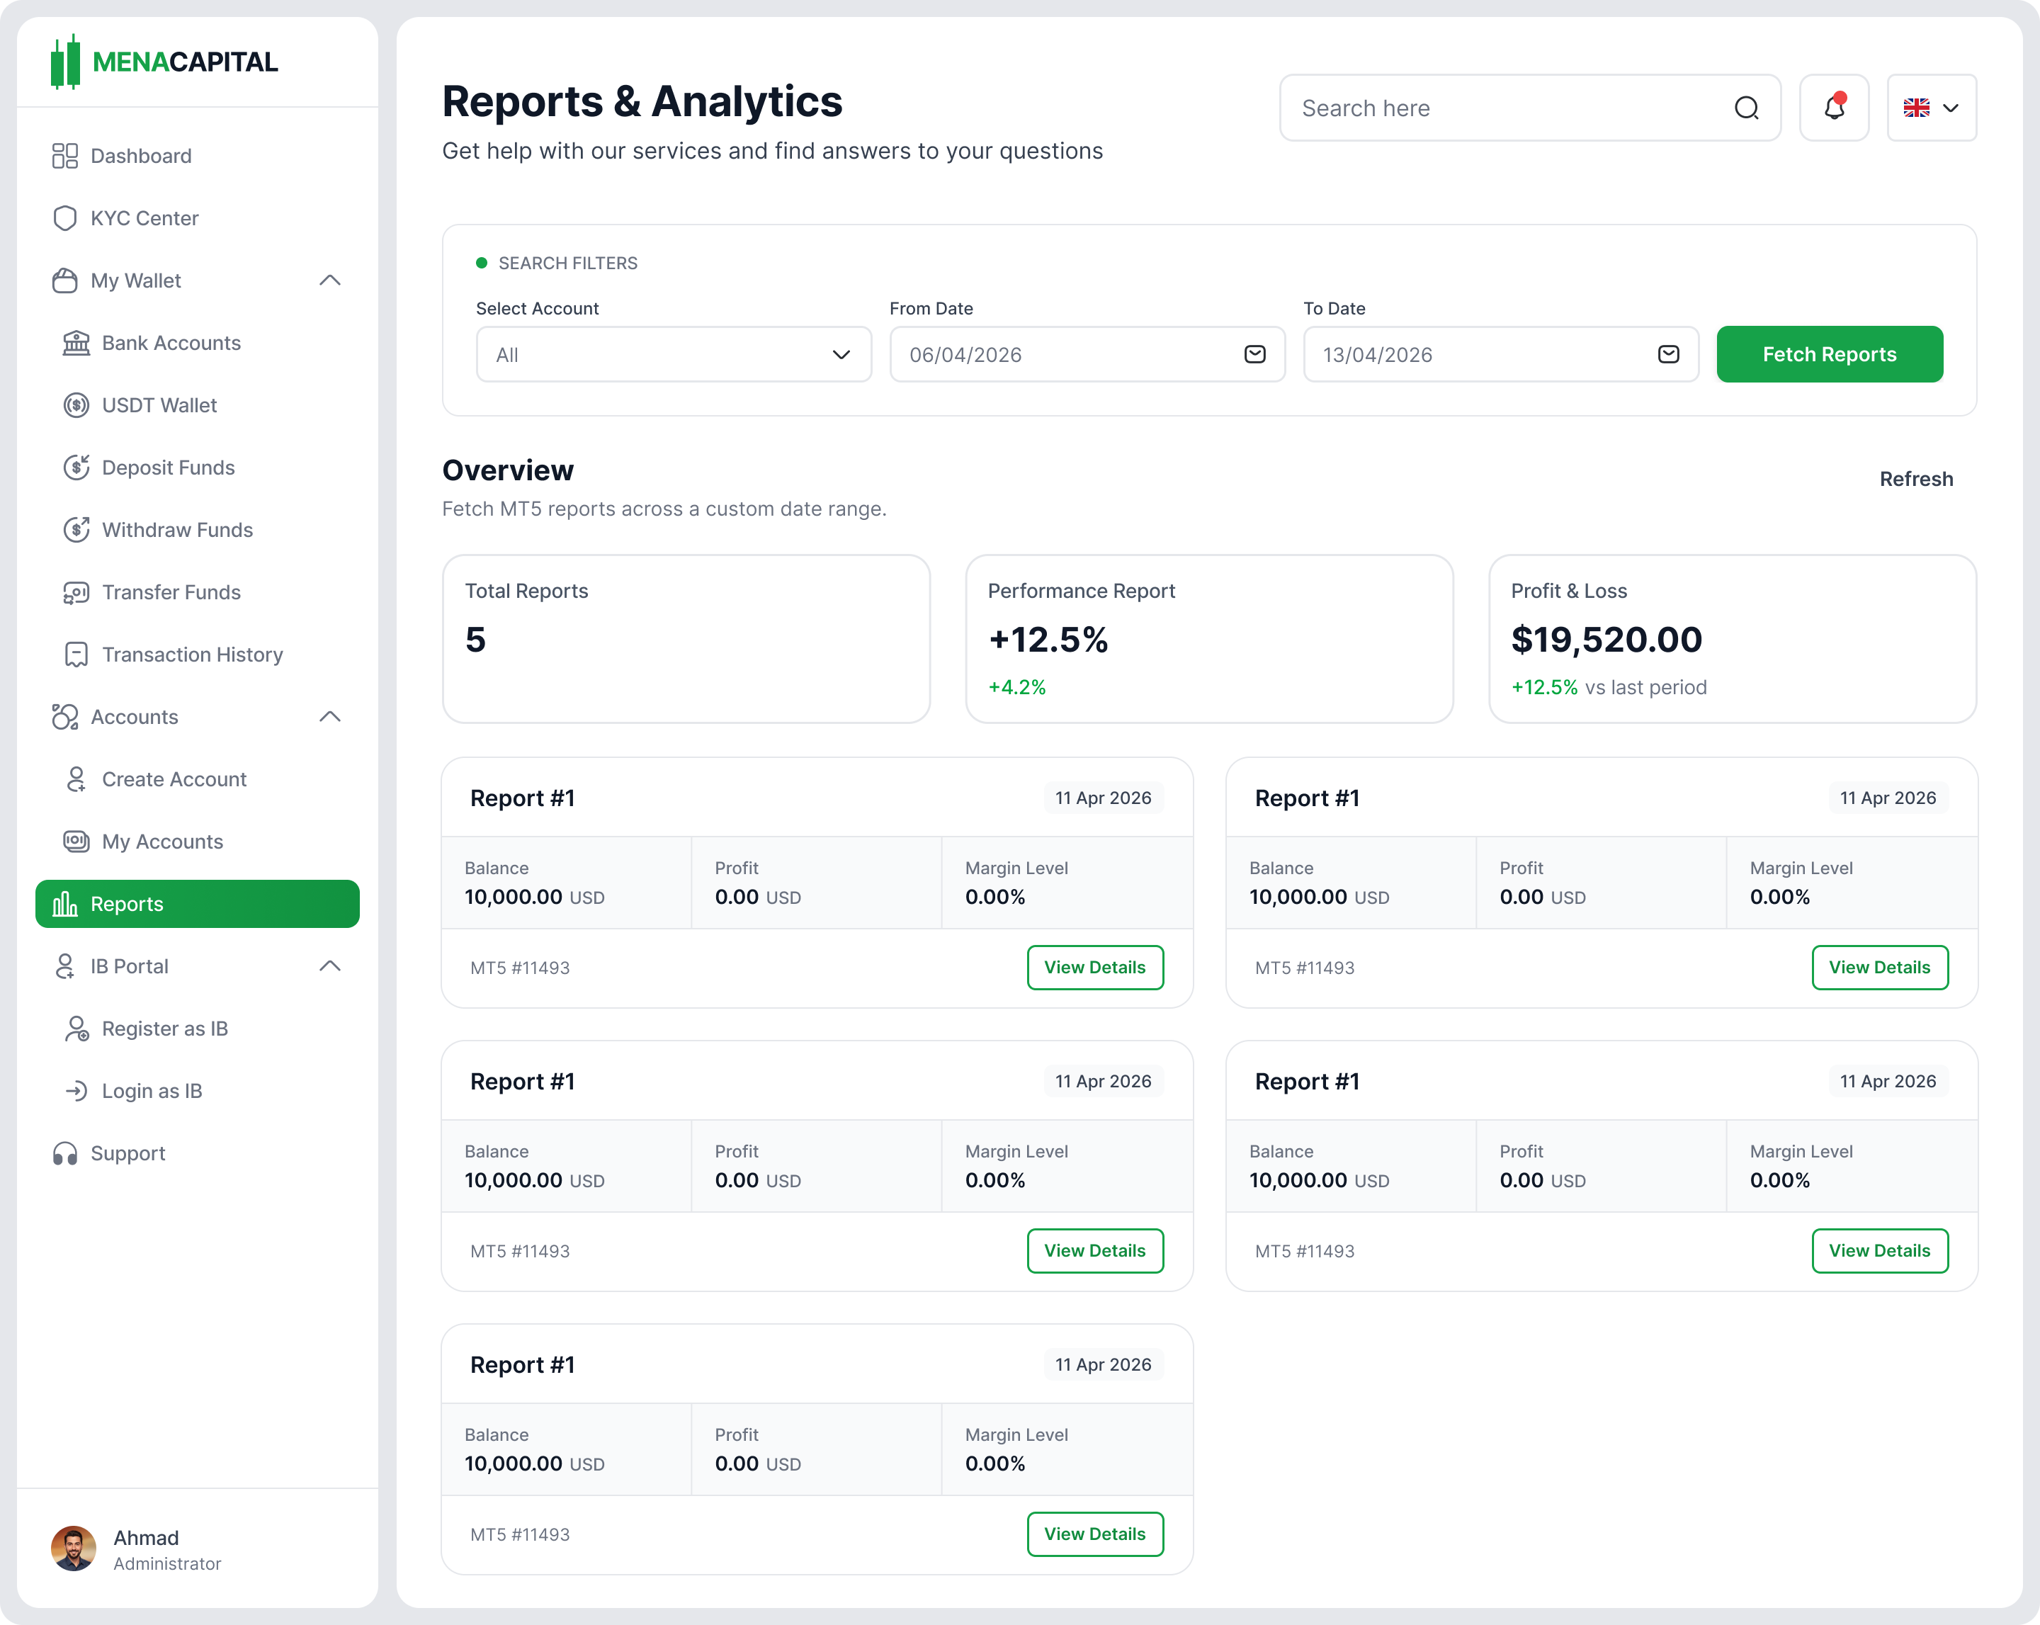
Task: Click the Create Account person icon
Action: [x=76, y=779]
